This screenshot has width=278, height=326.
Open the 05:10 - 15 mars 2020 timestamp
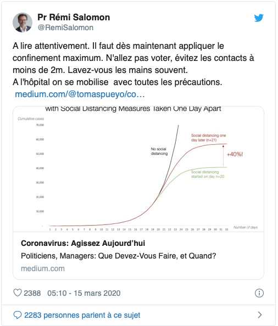84,293
